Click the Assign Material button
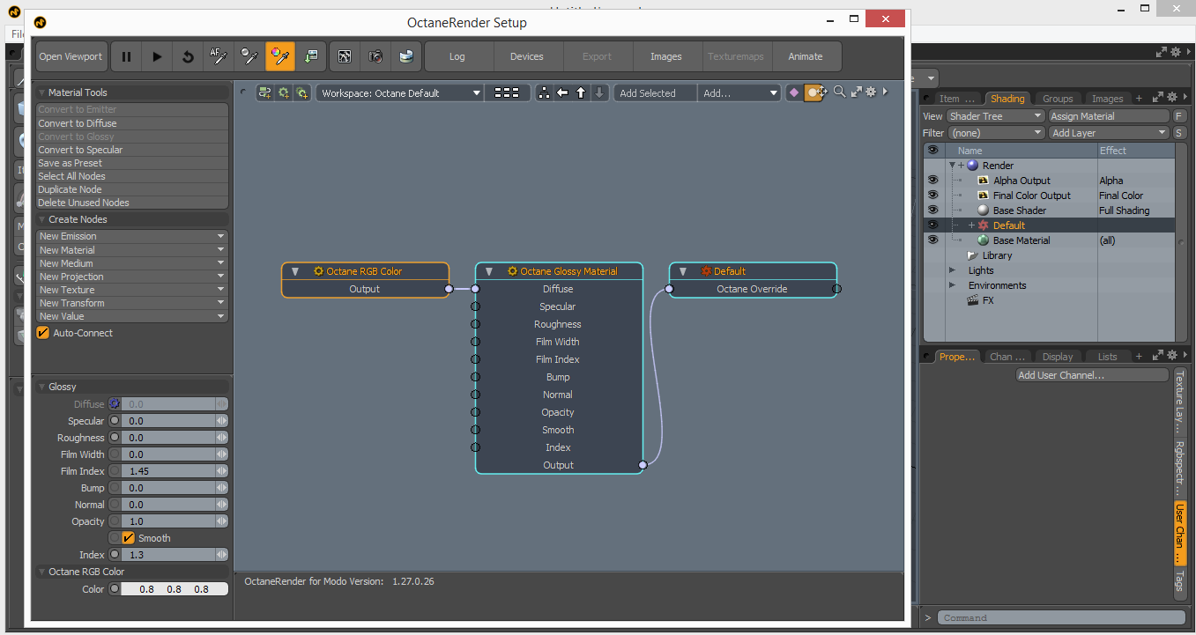The width and height of the screenshot is (1196, 635). point(1109,116)
